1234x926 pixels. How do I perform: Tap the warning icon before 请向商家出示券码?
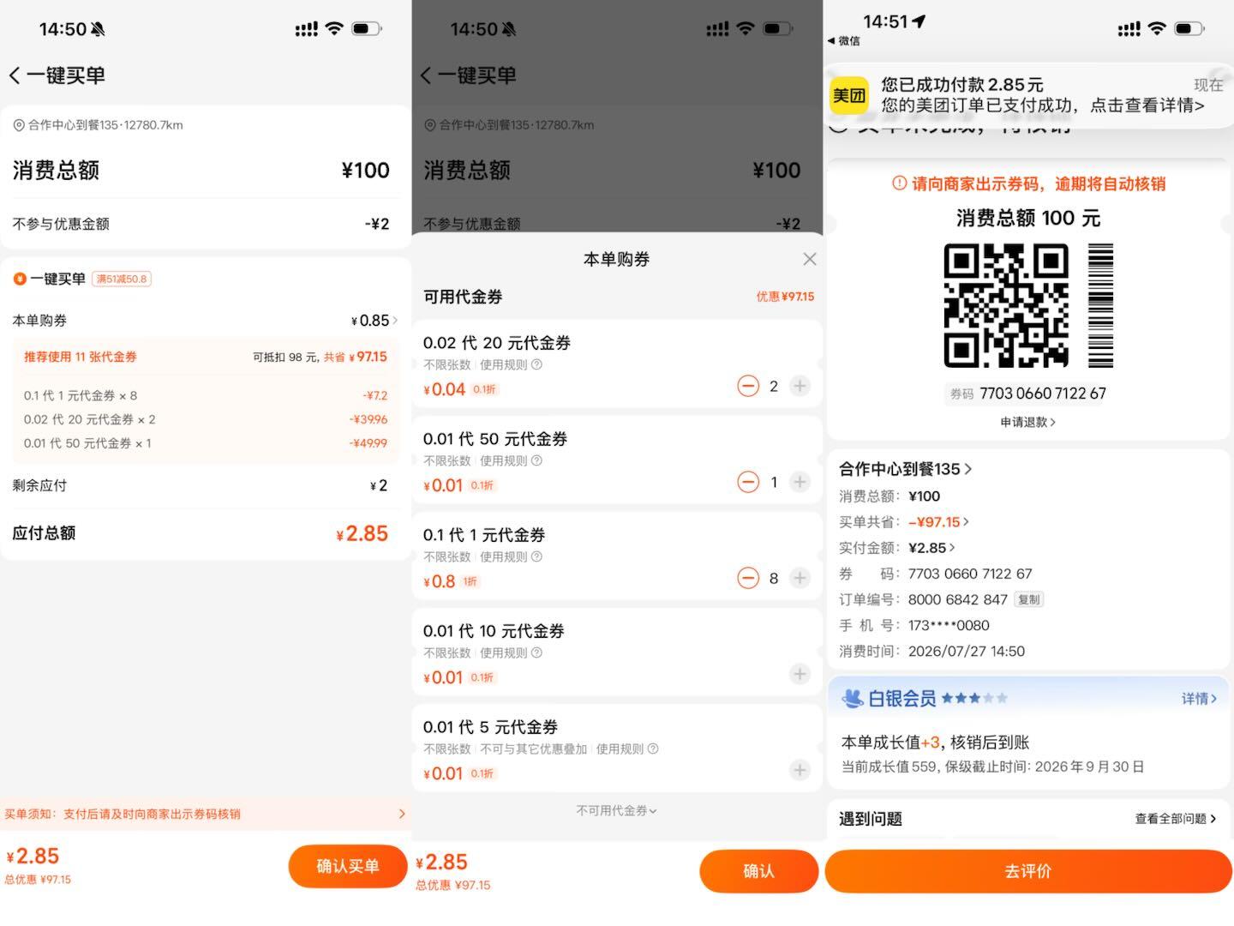tap(899, 183)
